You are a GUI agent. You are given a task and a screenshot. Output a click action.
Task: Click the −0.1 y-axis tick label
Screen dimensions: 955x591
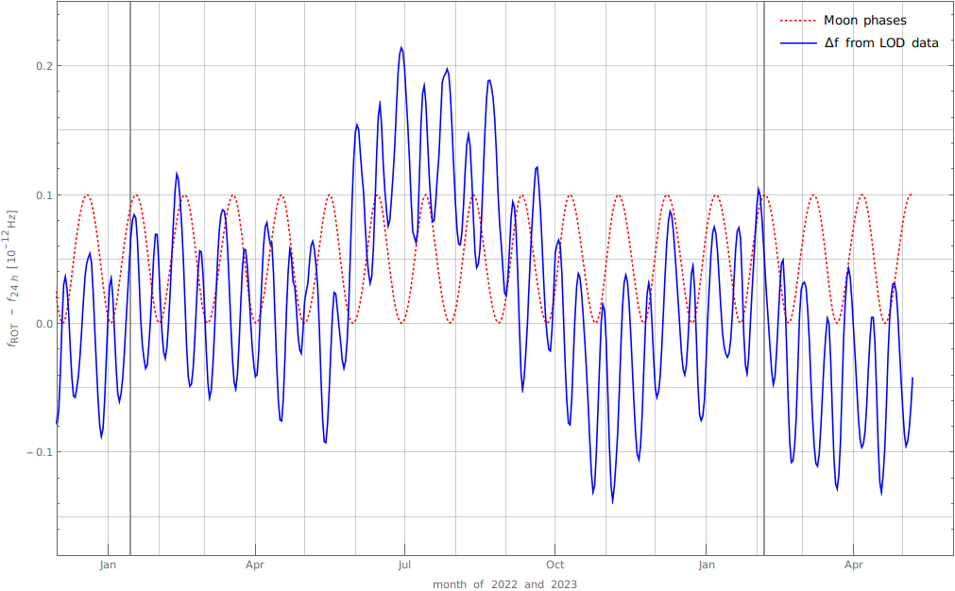[x=40, y=452]
